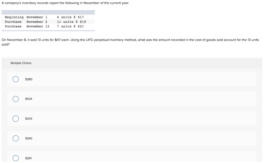This screenshot has width=271, height=163.
Task: Select the $424 radio button
Action: (x=16, y=99)
